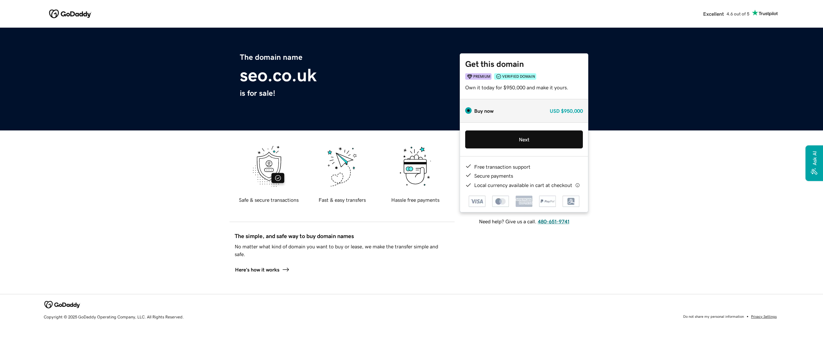Select the Visa payment icon
The image size is (823, 347).
(x=477, y=201)
